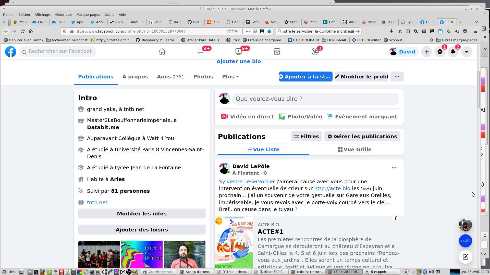
Task: Open Pages flag icon in top navigation
Action: 200,52
